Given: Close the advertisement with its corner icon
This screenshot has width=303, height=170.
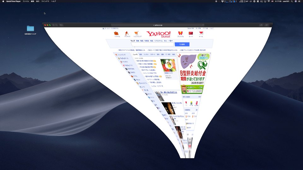Looking at the screenshot, I should click(210, 54).
